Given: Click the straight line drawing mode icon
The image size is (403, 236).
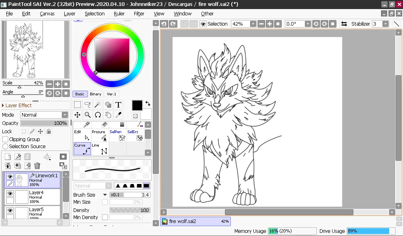Looking at the screenshot, I should (x=396, y=24).
